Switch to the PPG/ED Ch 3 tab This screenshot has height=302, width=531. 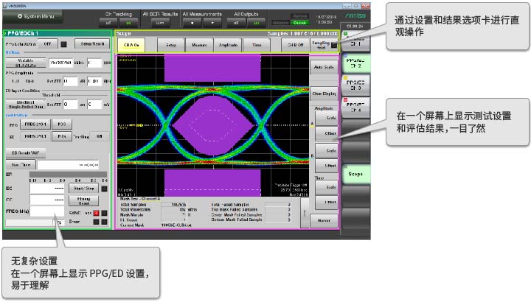tap(355, 85)
